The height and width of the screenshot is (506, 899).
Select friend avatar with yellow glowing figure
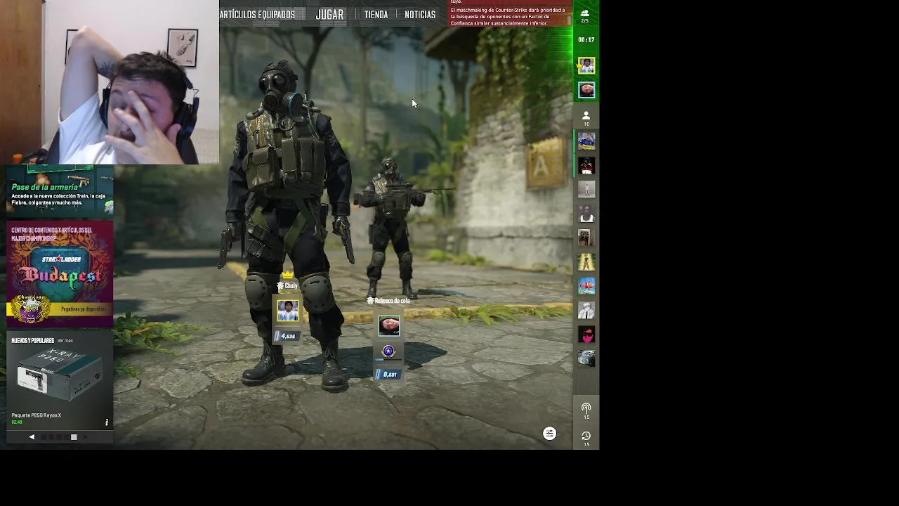click(586, 262)
